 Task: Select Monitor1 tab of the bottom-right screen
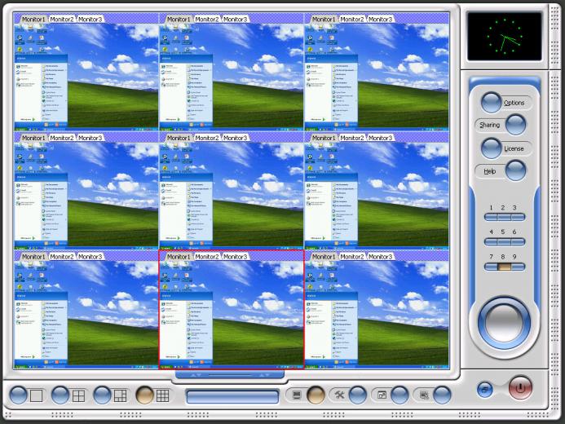(x=324, y=257)
